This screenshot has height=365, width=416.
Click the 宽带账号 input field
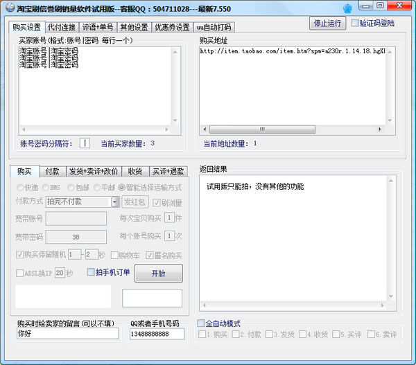[76, 218]
